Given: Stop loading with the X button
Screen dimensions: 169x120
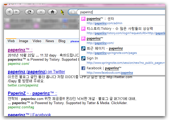Looking at the screenshot, I should 41,12.
